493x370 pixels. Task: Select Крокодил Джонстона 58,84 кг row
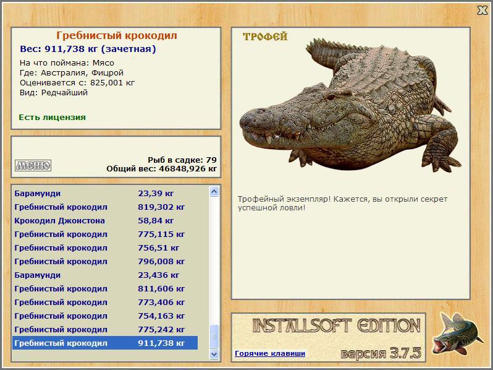tap(105, 220)
